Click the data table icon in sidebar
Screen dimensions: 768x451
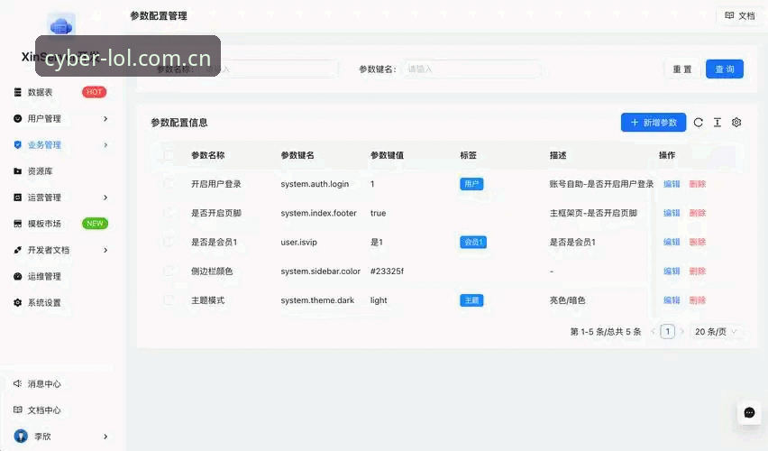18,92
